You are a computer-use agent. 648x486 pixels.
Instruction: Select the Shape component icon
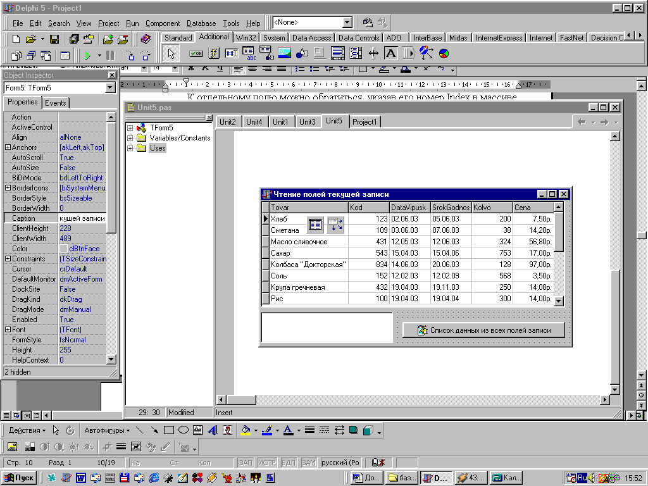coord(302,53)
